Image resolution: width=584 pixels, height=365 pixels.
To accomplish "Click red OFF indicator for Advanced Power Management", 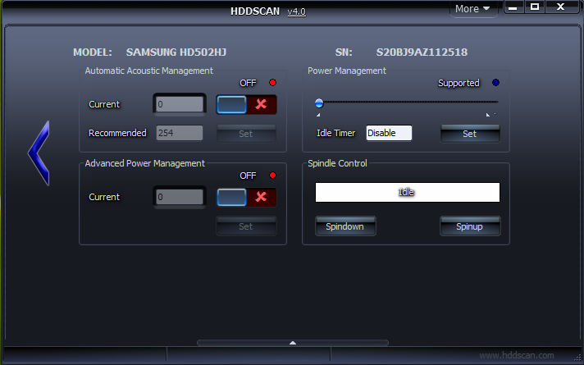I will coord(273,176).
